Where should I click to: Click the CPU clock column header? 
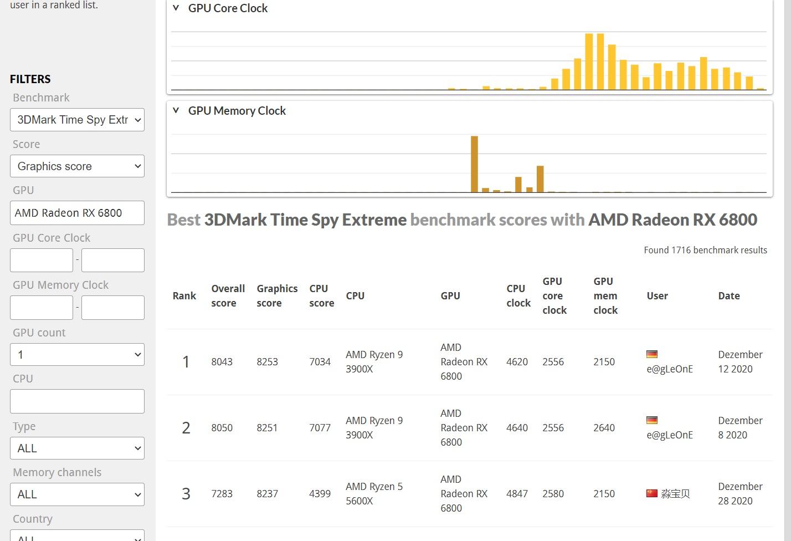tap(518, 296)
